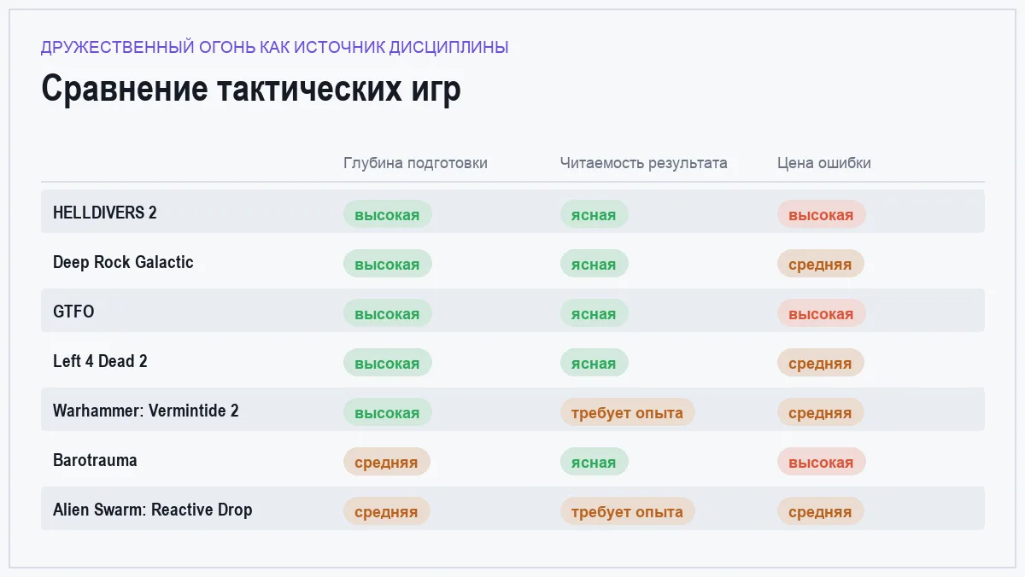Select the GTFO row name
The height and width of the screenshot is (577, 1025).
tap(73, 312)
